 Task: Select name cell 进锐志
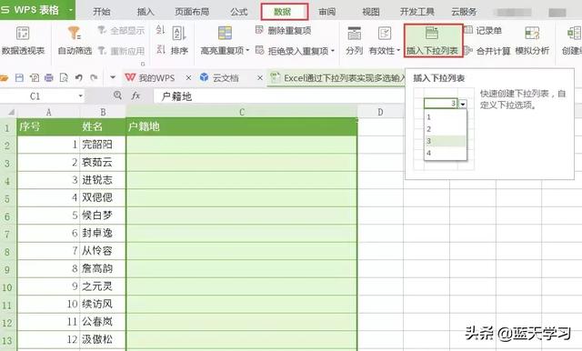[x=103, y=180]
